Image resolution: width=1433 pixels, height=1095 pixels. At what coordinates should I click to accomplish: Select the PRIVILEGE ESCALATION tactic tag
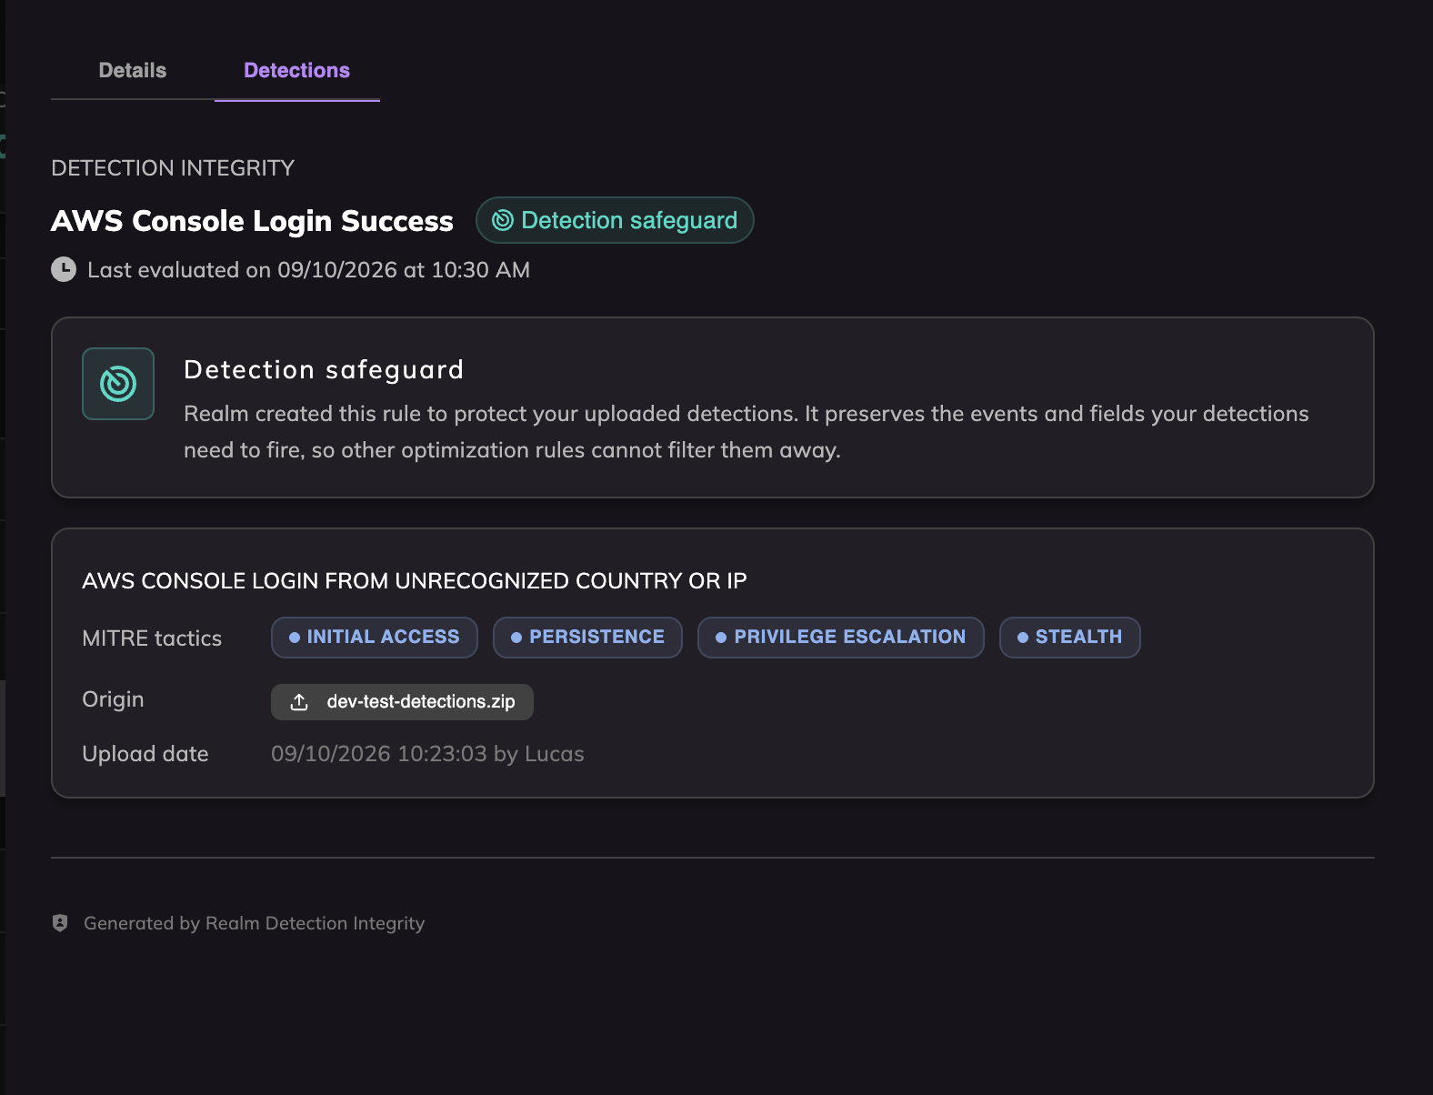841,638
